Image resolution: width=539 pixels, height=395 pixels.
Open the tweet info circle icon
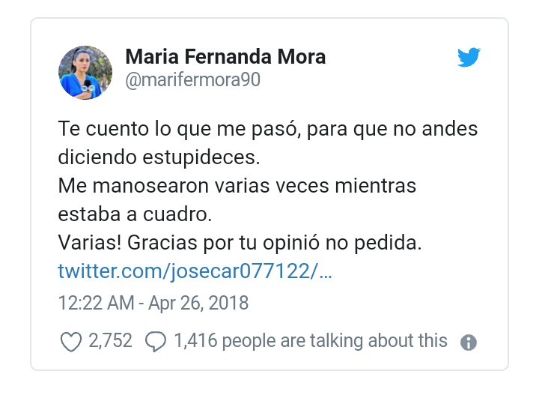tap(469, 343)
